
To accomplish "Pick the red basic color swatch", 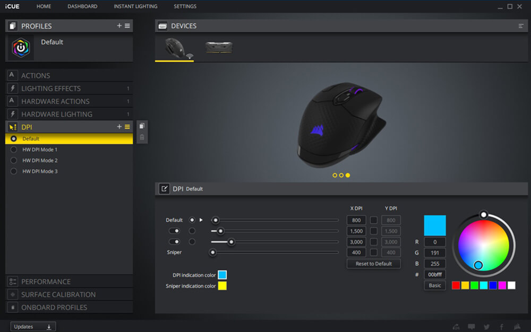I will [456, 285].
